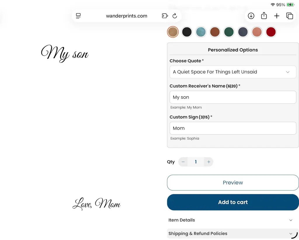Open a new tab with plus icon

[277, 16]
